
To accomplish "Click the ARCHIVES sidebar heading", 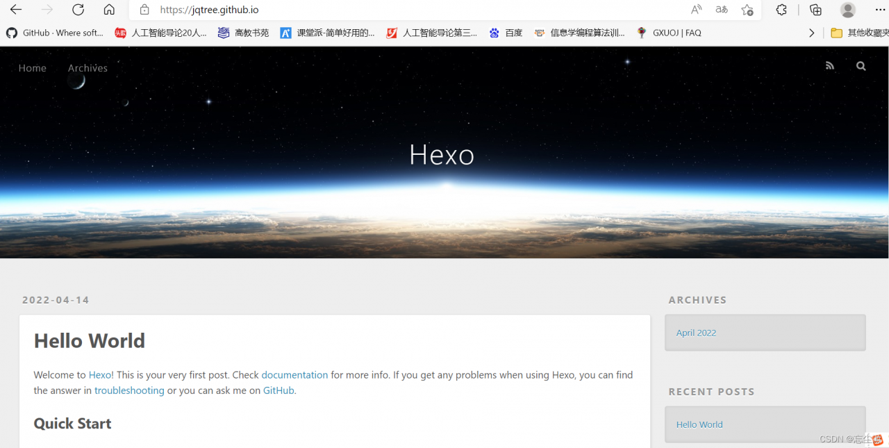I will point(697,300).
